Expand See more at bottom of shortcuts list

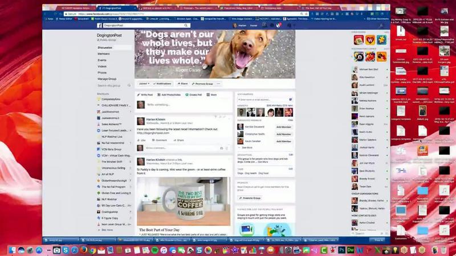pos(107,230)
